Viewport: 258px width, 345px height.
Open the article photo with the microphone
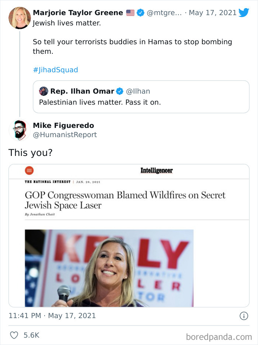click(x=109, y=268)
